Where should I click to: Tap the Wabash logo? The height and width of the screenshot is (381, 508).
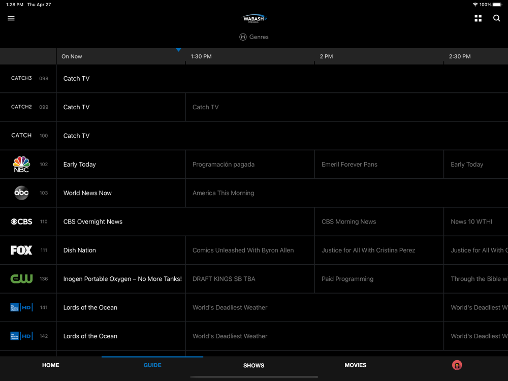point(255,18)
